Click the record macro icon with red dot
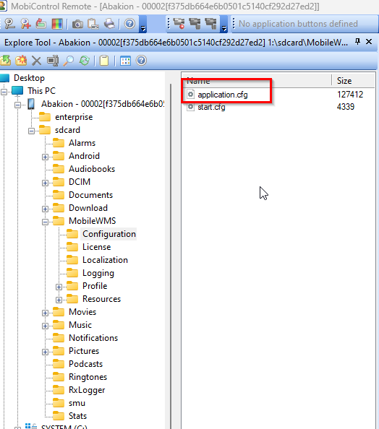This screenshot has height=429, width=379. click(x=179, y=24)
